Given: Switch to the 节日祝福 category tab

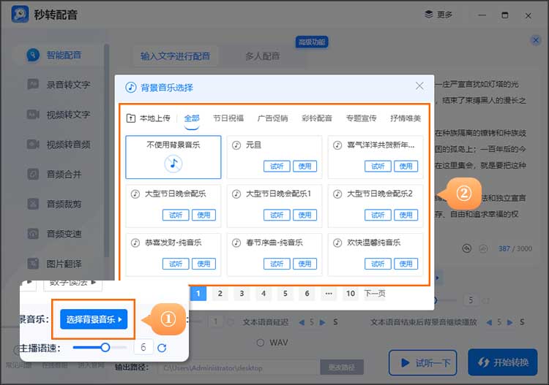Looking at the screenshot, I should pos(228,118).
